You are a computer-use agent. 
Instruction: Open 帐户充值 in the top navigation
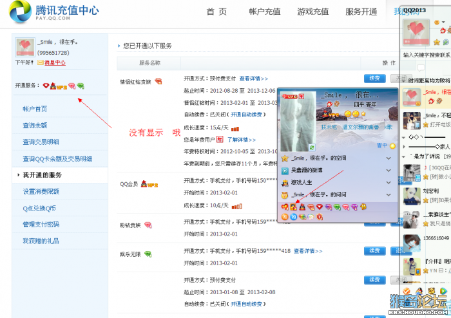[x=265, y=12]
